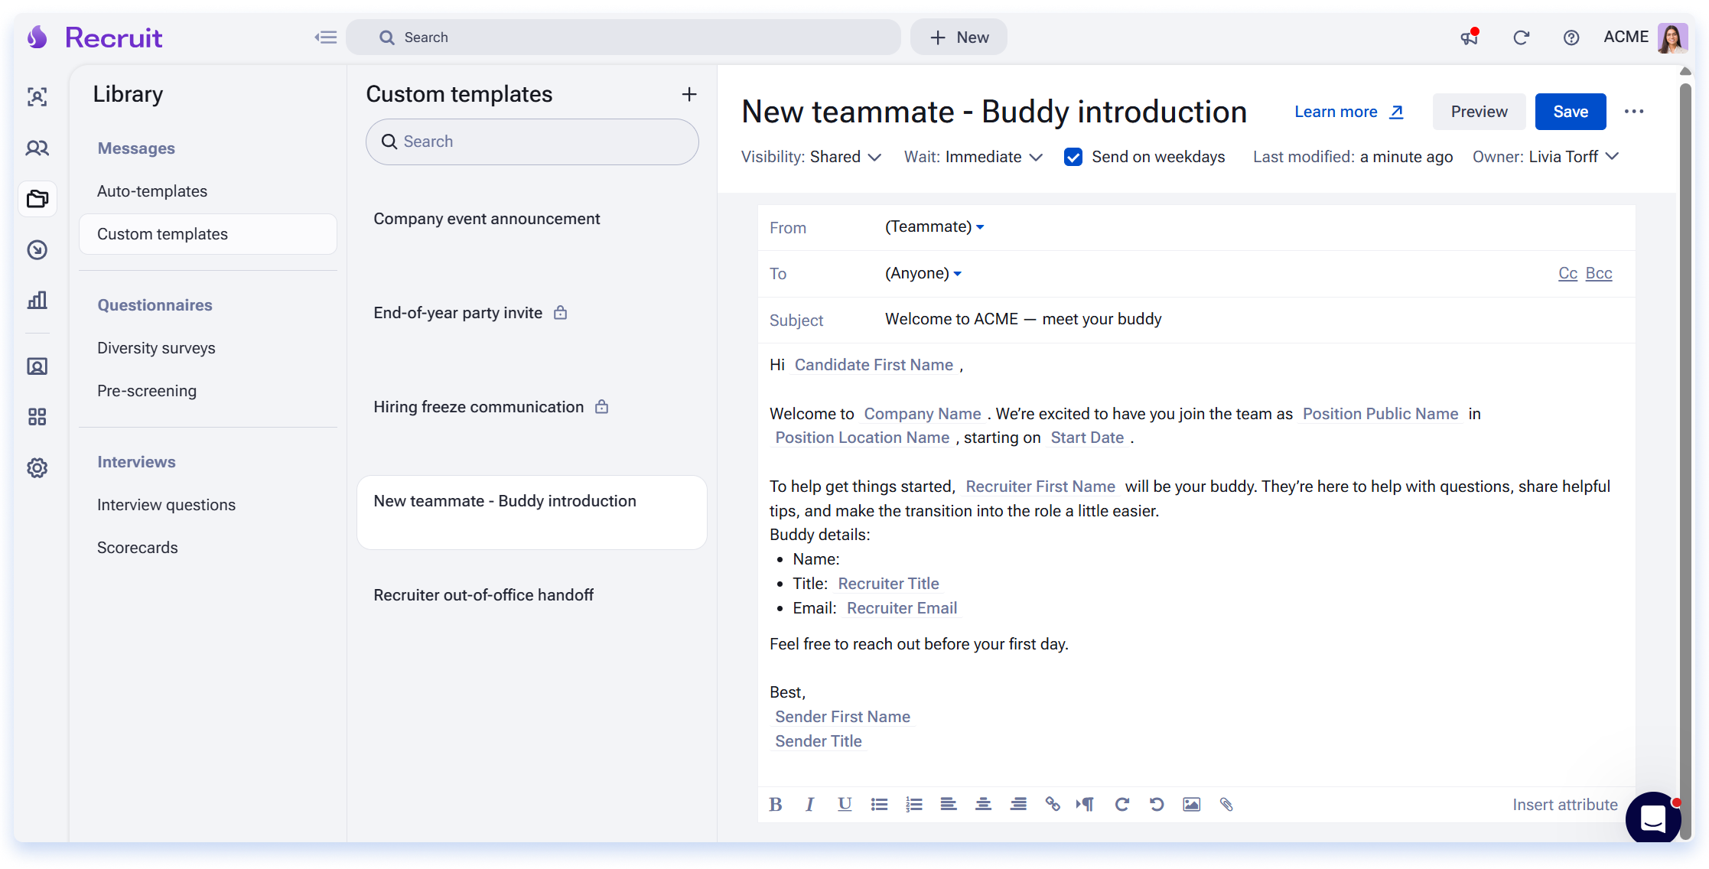Viewport: 1709px width, 869px height.
Task: Open the more options ellipsis
Action: [x=1634, y=112]
